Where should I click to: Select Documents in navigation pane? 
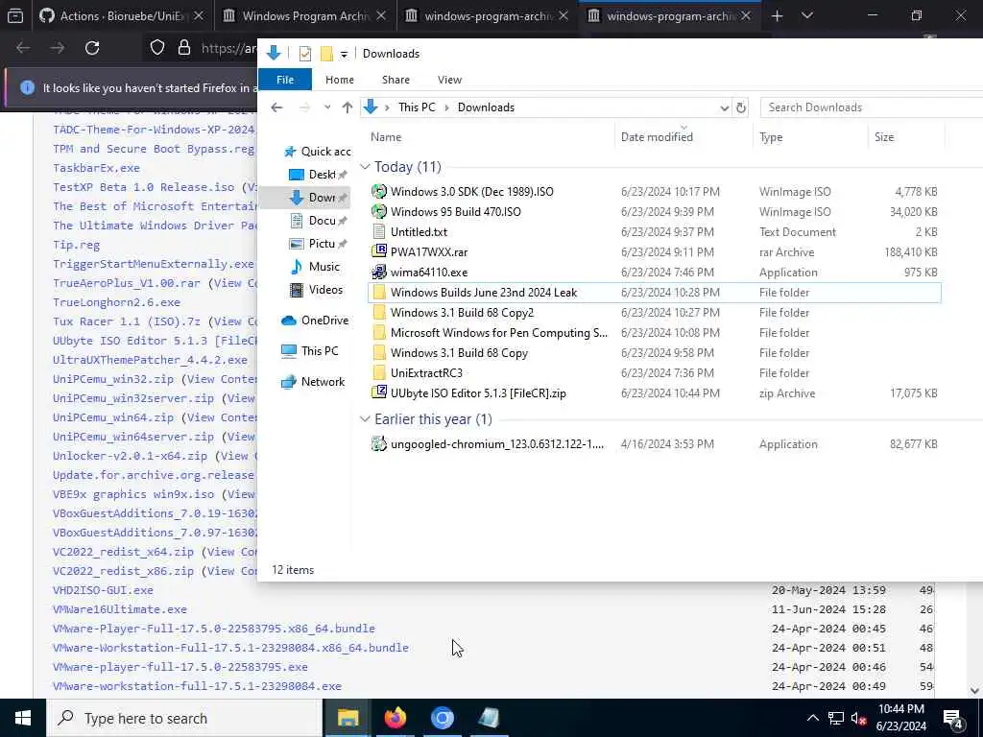pos(317,221)
